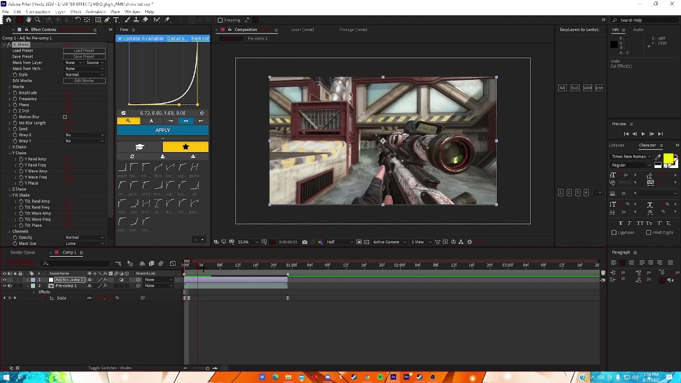Open the Wrap X dropdown
This screenshot has height=383, width=681.
point(84,135)
